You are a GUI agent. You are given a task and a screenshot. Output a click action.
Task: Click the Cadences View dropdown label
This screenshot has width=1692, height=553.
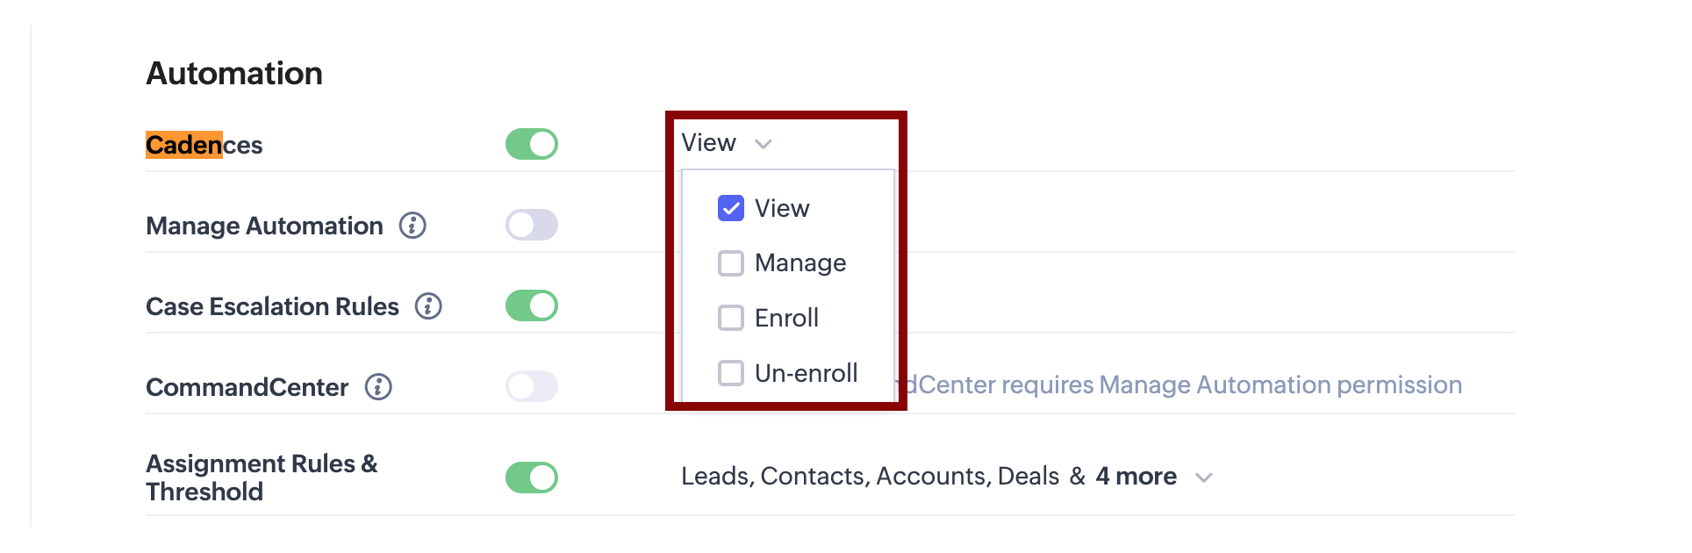coord(709,143)
